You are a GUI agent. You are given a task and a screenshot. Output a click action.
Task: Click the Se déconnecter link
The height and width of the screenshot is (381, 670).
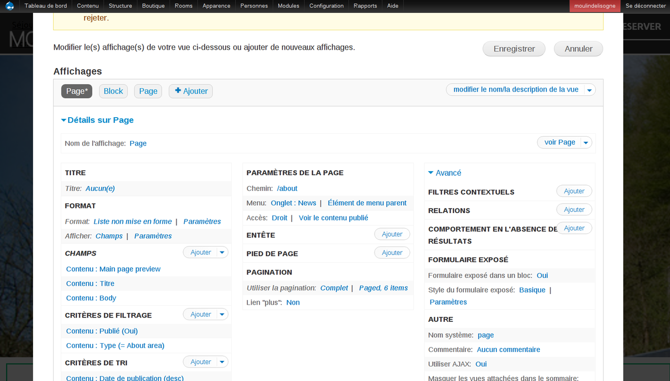[645, 6]
